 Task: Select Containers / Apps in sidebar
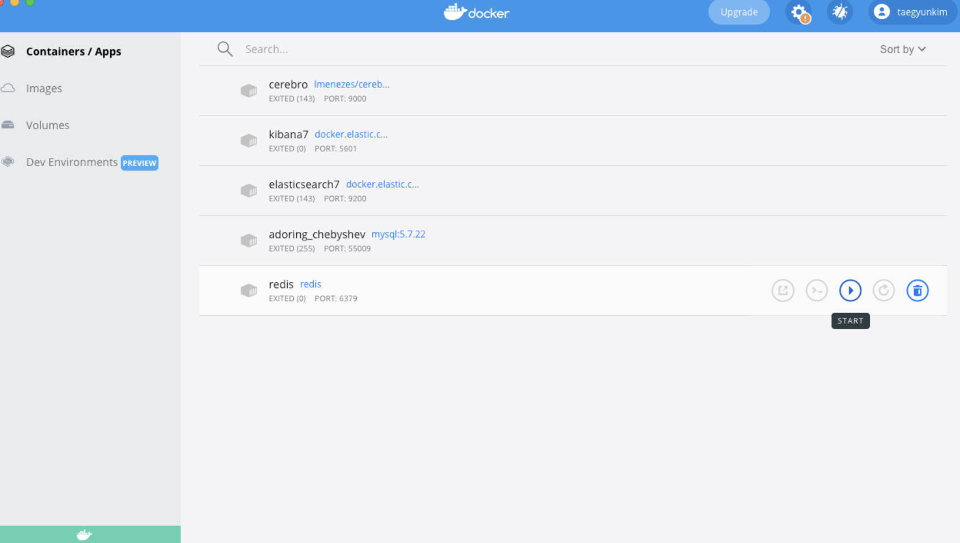(x=74, y=52)
